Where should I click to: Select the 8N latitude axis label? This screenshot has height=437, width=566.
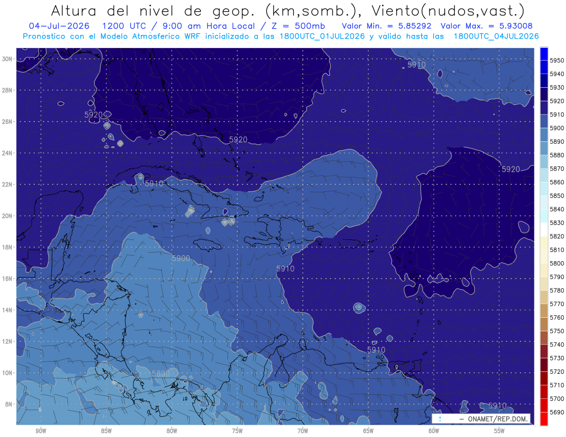(x=8, y=404)
